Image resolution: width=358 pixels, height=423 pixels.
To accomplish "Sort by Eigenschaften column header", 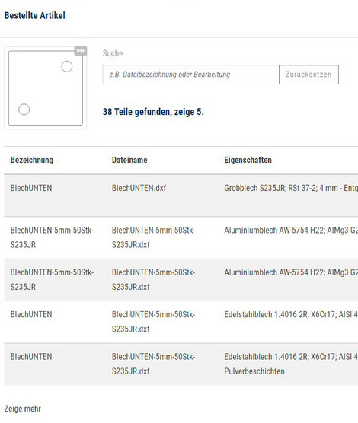I will (x=248, y=160).
